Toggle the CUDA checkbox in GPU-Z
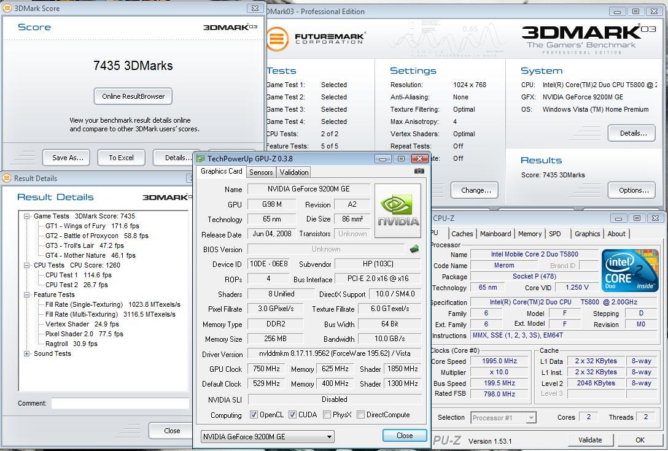Image resolution: width=668 pixels, height=451 pixels. 292,414
